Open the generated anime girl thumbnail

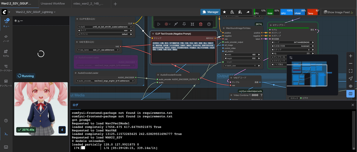click(41, 109)
